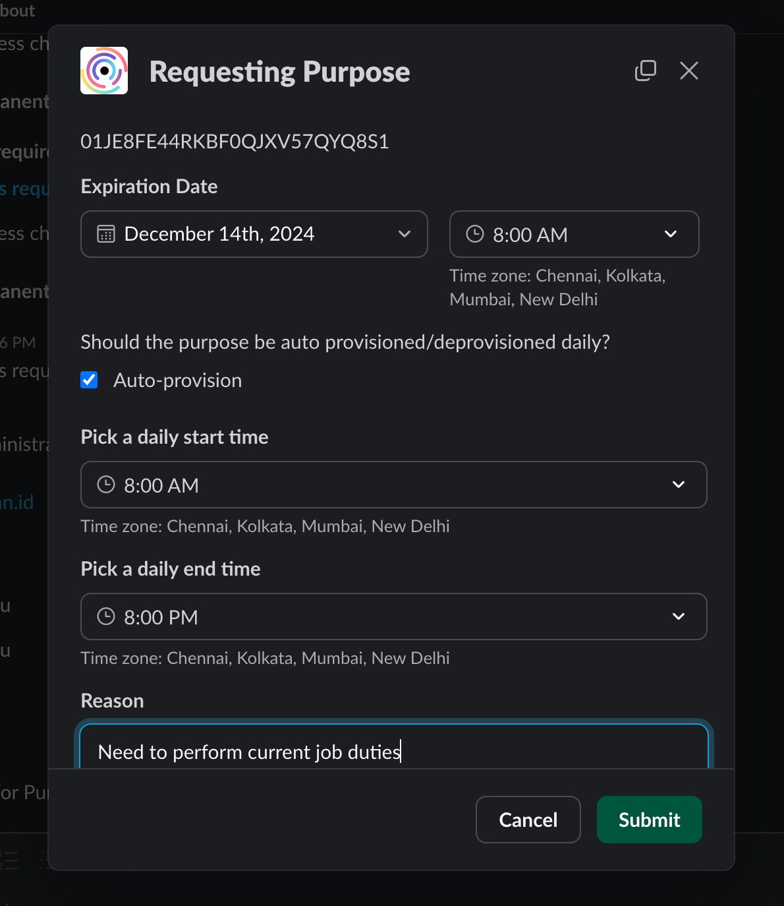Click the Auto-provision label text
Image resolution: width=784 pixels, height=906 pixels.
(x=177, y=380)
